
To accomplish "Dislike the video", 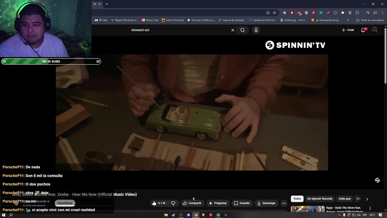I will tap(173, 203).
